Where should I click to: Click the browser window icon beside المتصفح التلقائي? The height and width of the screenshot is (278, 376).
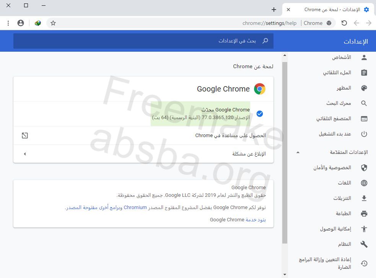[364, 119]
